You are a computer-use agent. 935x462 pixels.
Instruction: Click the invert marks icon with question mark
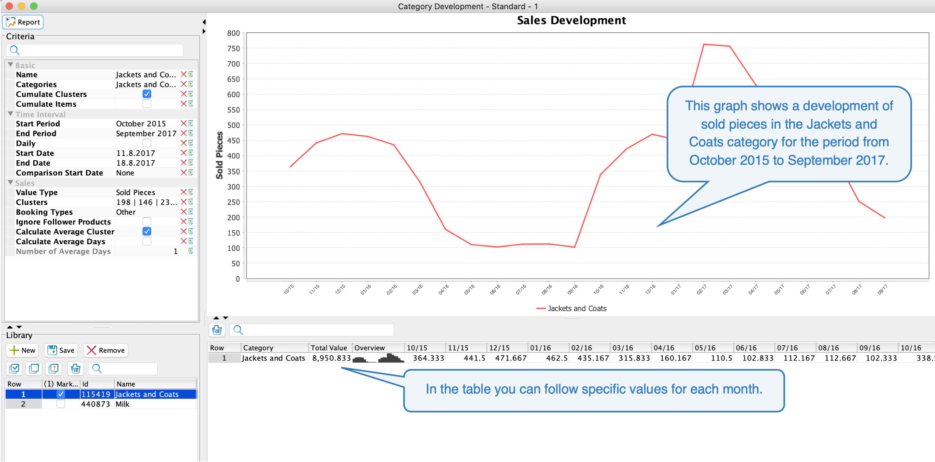click(53, 369)
